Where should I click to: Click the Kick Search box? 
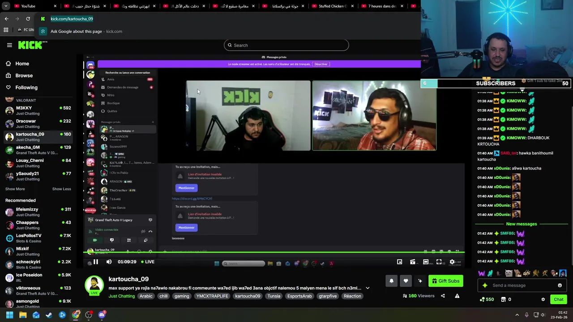[x=286, y=45]
